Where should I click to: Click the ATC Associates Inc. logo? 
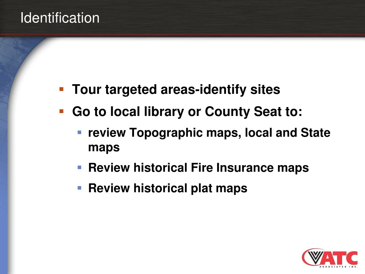pos(330,258)
